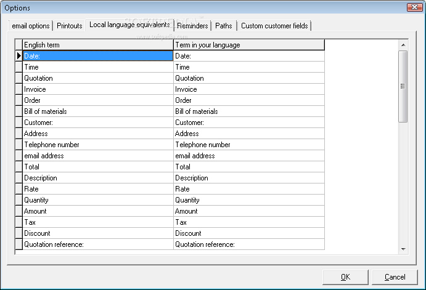This screenshot has height=290, width=426.
Task: Click the vertical scrollbar thumb
Action: [x=403, y=86]
